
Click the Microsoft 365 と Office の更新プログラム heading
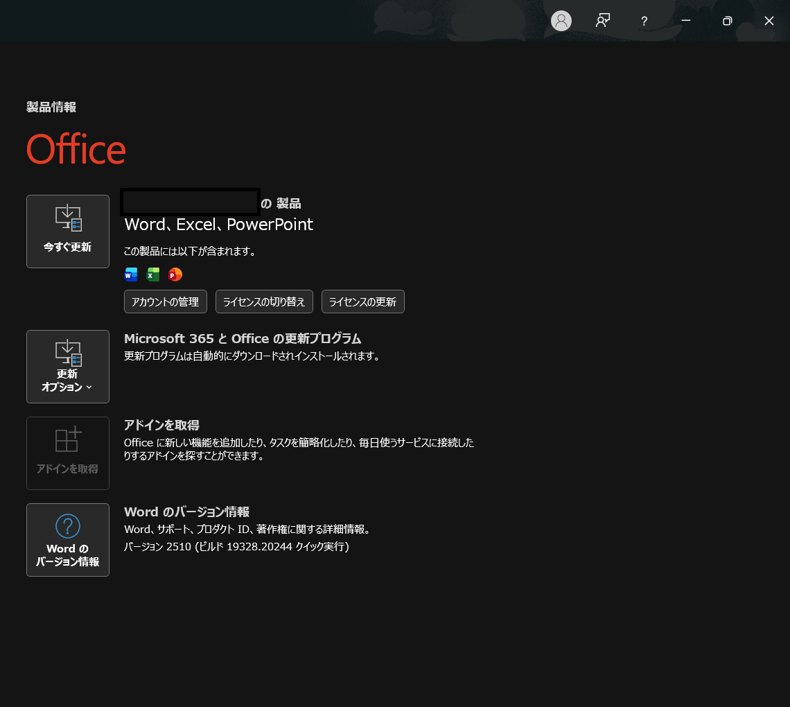pos(243,339)
